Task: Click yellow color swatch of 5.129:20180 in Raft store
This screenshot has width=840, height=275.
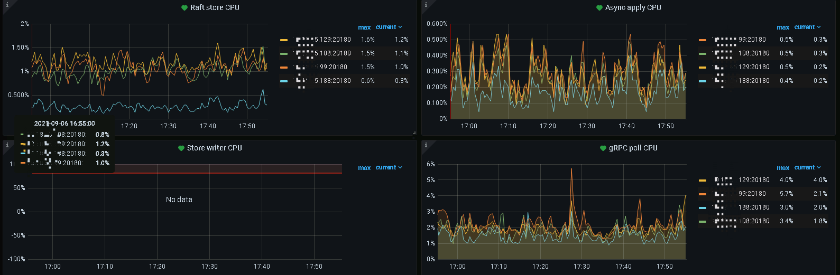Action: click(284, 40)
